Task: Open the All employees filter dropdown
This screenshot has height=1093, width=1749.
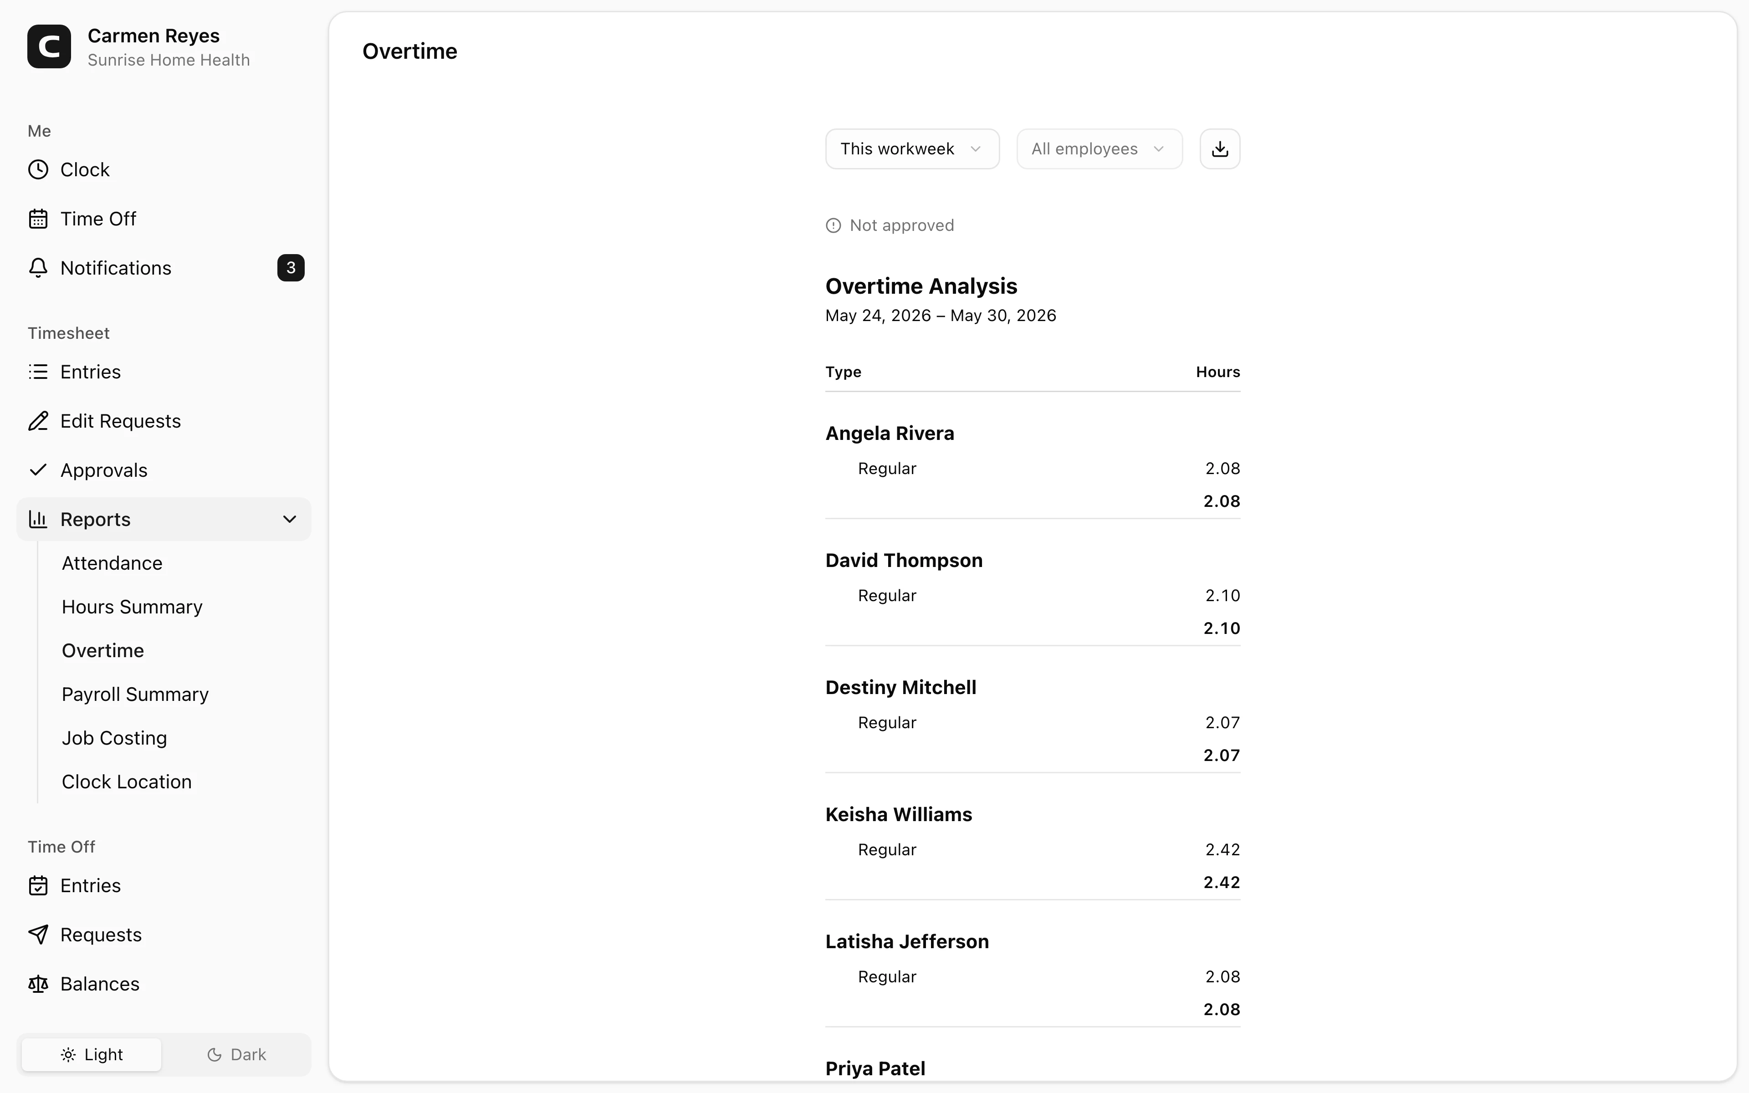Action: (x=1099, y=149)
